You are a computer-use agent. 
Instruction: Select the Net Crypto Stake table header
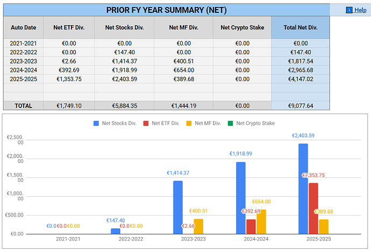[x=242, y=27]
